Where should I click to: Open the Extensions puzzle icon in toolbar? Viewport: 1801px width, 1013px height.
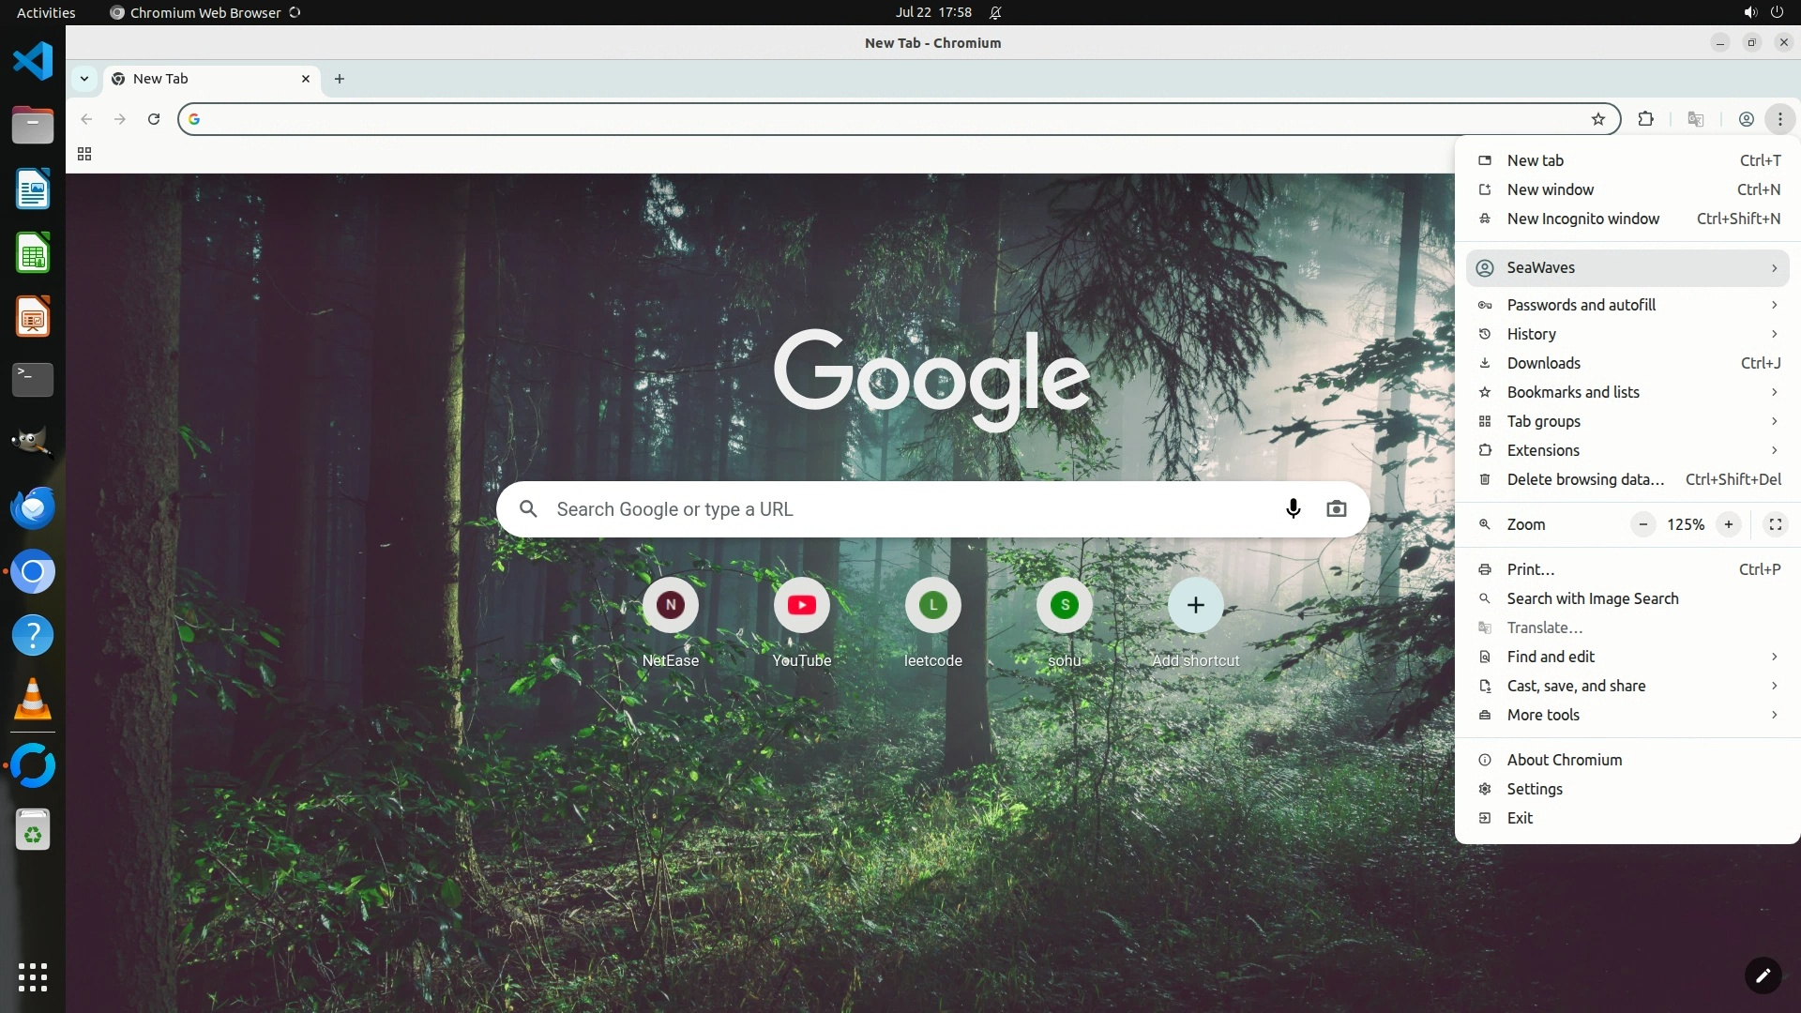(1645, 119)
